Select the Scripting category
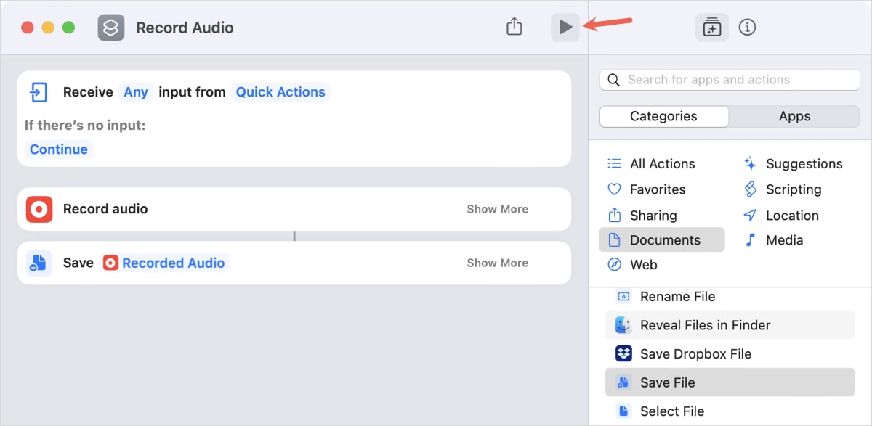 (x=792, y=189)
